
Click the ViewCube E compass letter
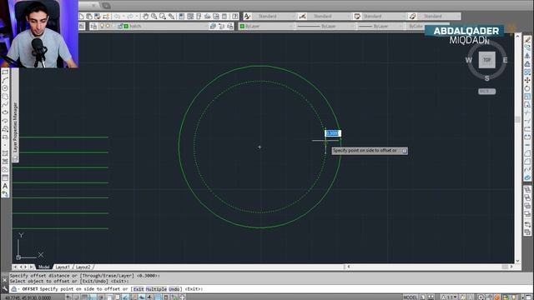[x=505, y=60]
